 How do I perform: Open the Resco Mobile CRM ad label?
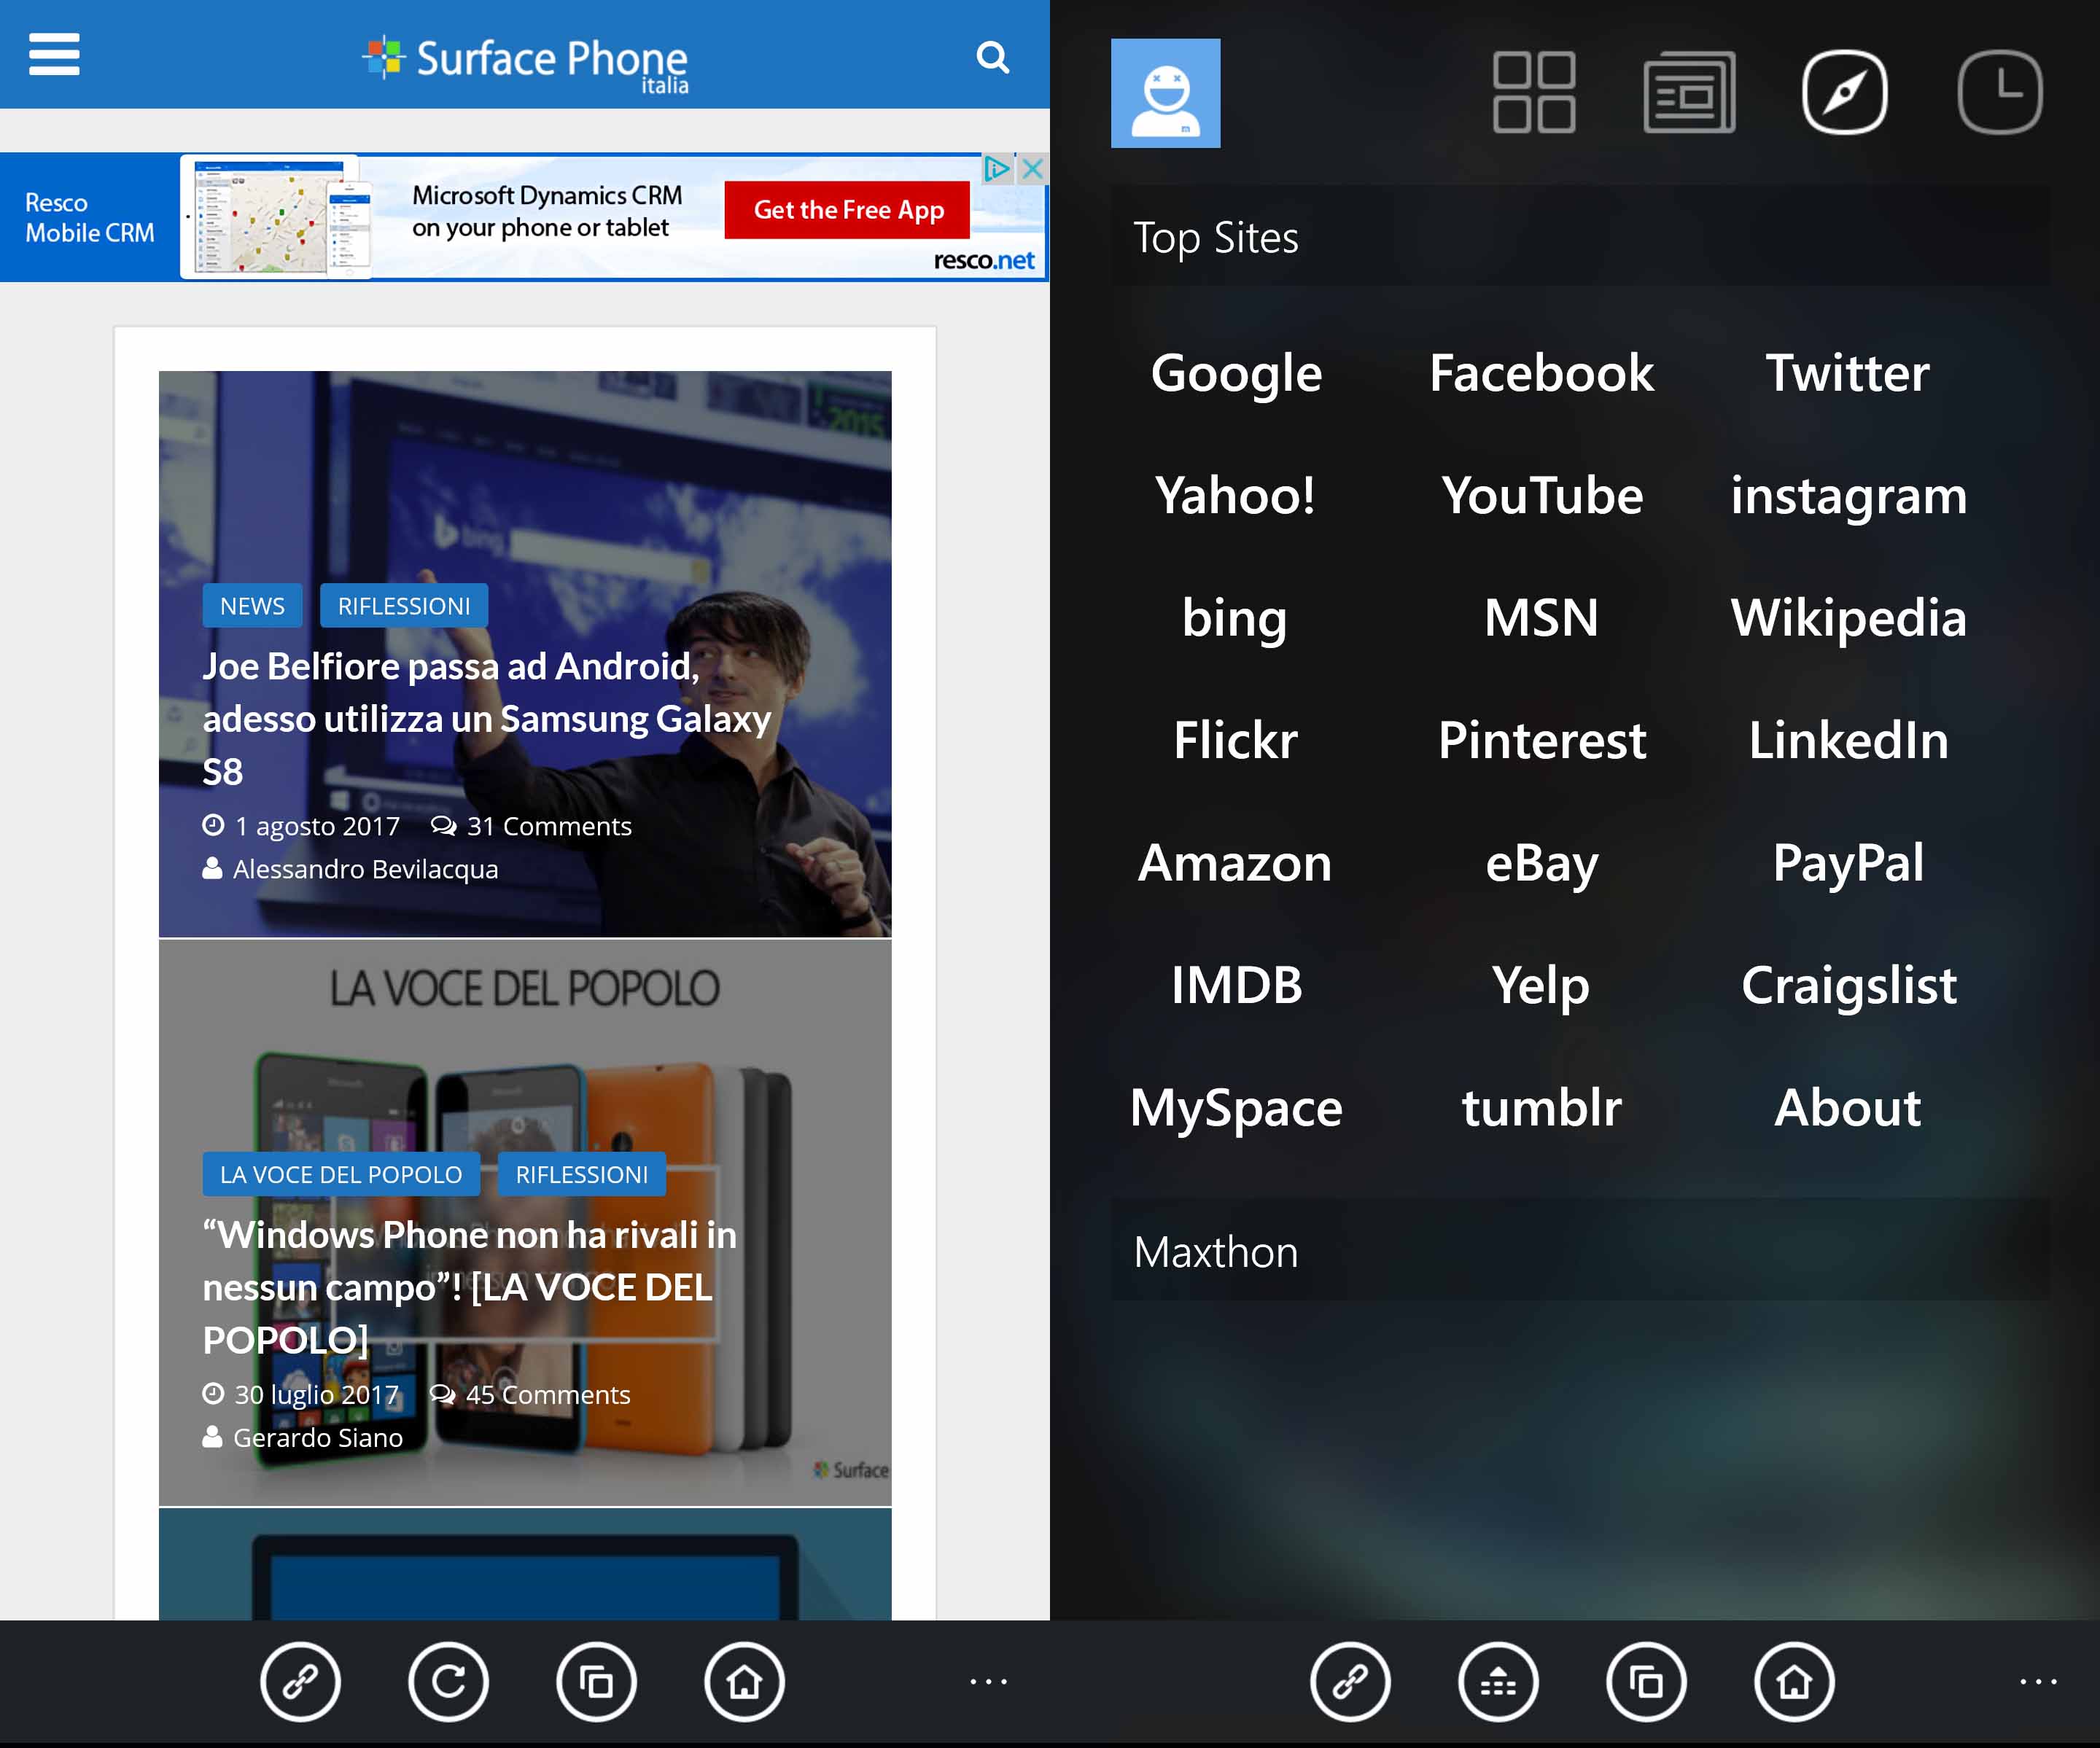tap(89, 217)
